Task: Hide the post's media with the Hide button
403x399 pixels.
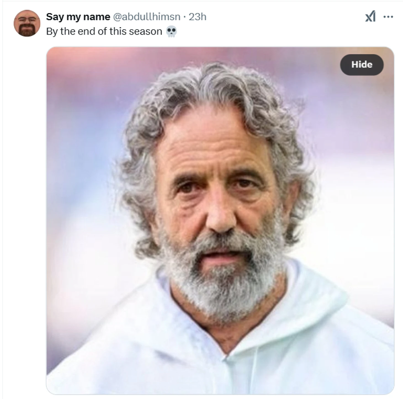Action: coord(362,65)
